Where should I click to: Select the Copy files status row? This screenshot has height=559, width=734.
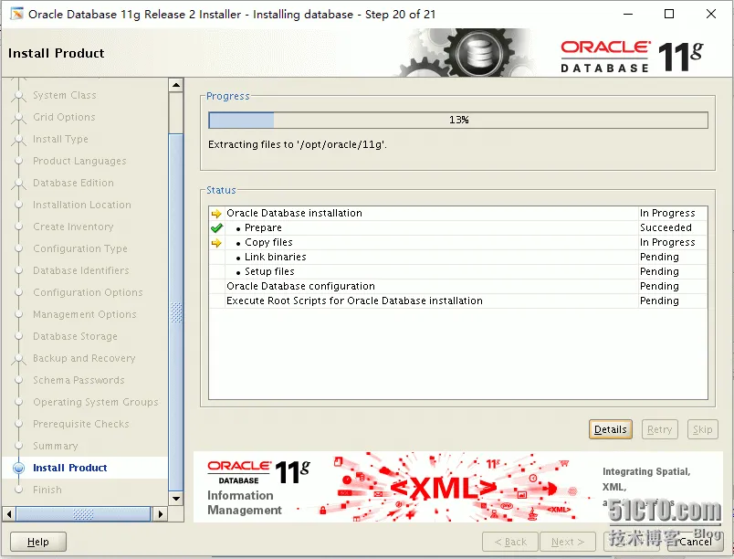pyautogui.click(x=457, y=242)
